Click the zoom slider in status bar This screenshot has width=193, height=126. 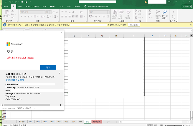point(174,125)
